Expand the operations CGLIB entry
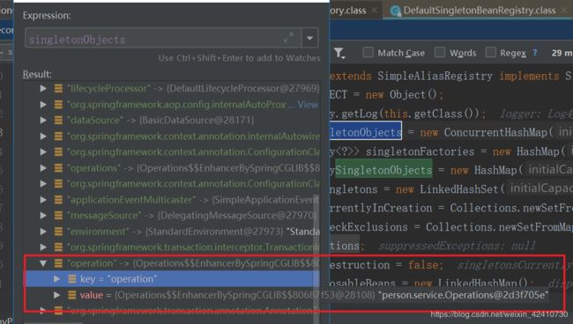The image size is (573, 324). click(43, 168)
